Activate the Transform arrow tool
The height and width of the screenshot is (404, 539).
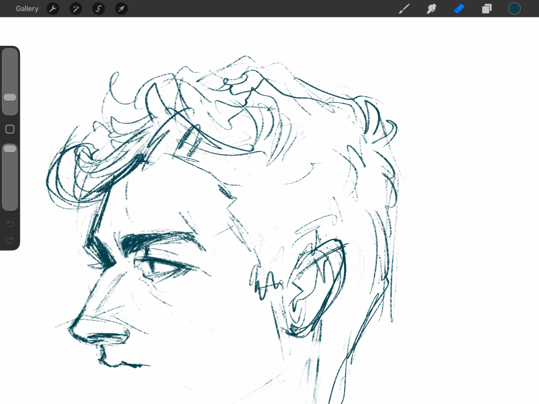(122, 8)
